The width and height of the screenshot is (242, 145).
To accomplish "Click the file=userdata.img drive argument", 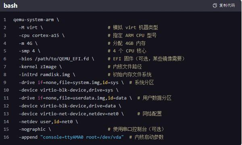I will coord(82,98).
